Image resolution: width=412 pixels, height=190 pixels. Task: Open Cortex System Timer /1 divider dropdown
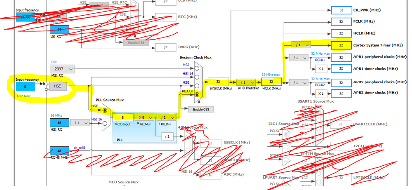(x=301, y=45)
